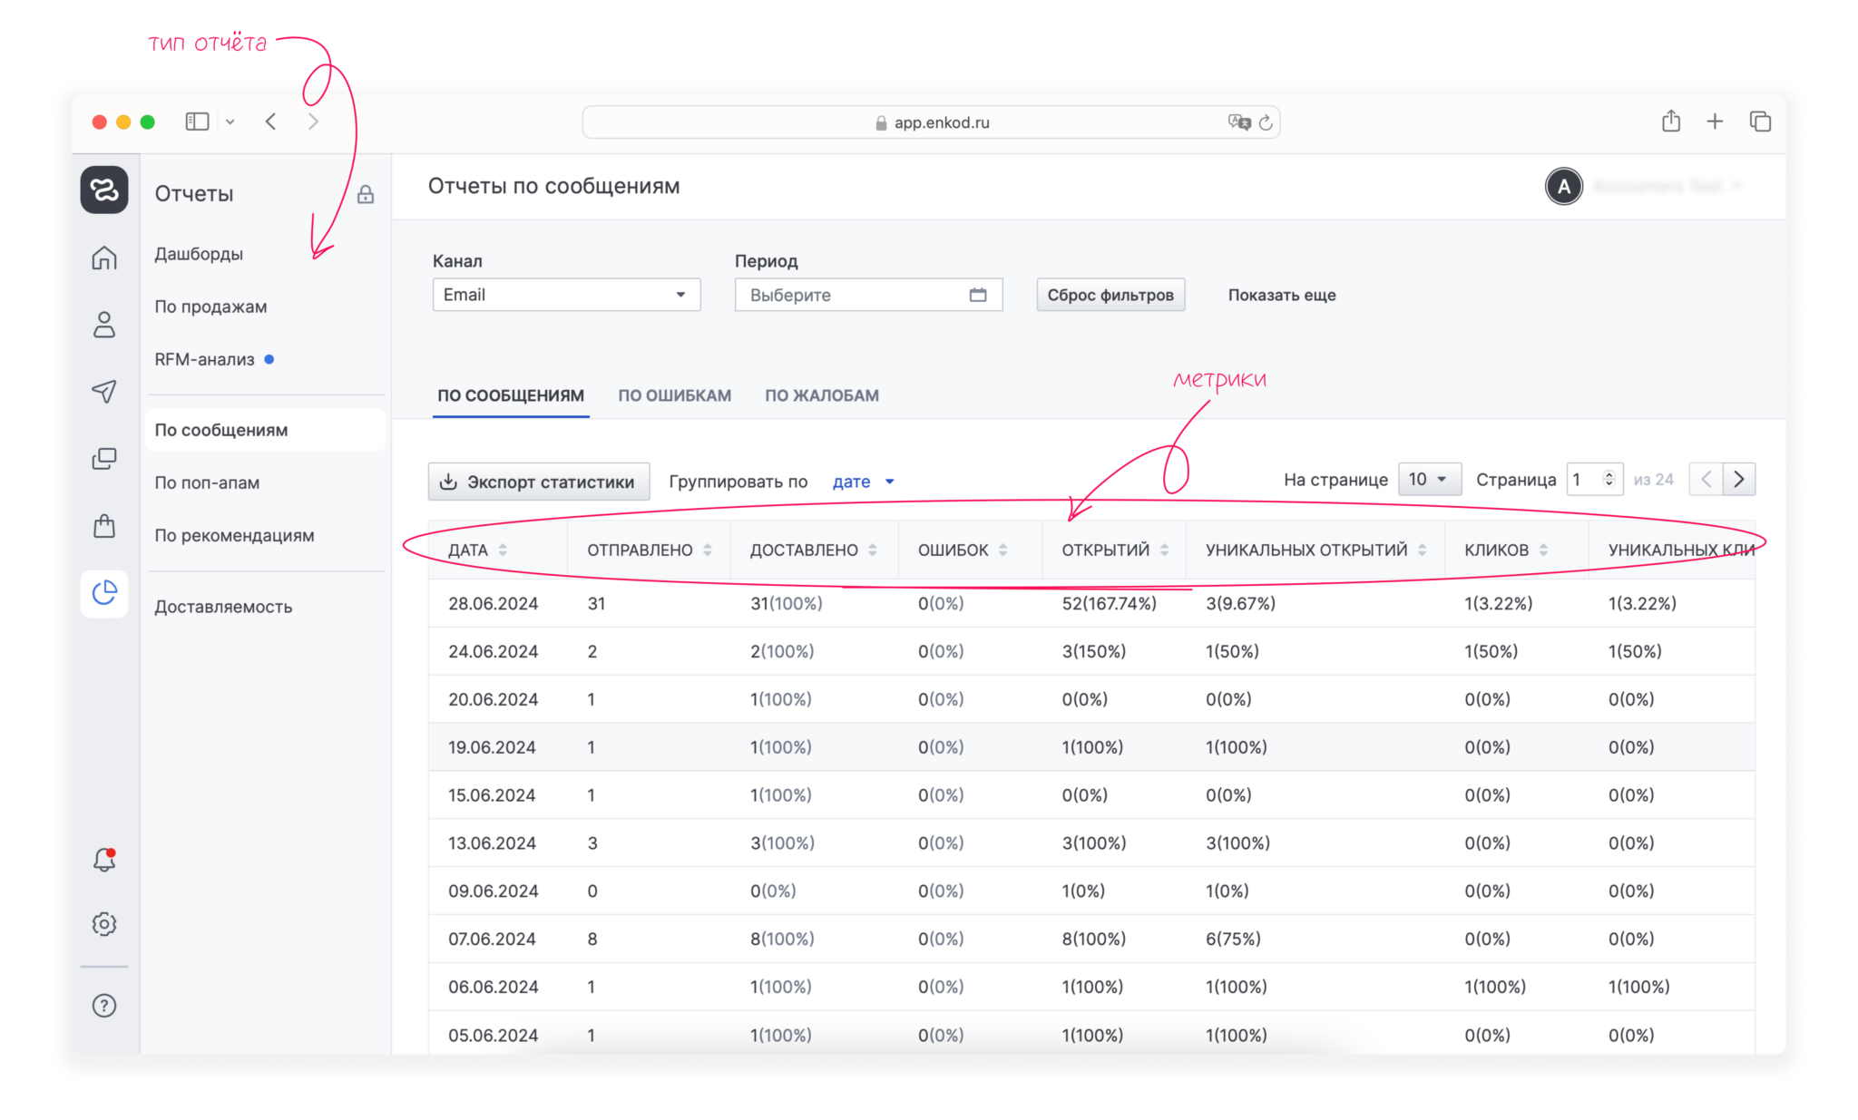Viewport: 1858px width, 1120px height.
Task: Click Экспорт статистики button
Action: coord(539,482)
